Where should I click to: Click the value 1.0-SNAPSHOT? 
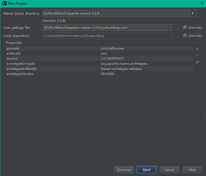click(x=112, y=59)
